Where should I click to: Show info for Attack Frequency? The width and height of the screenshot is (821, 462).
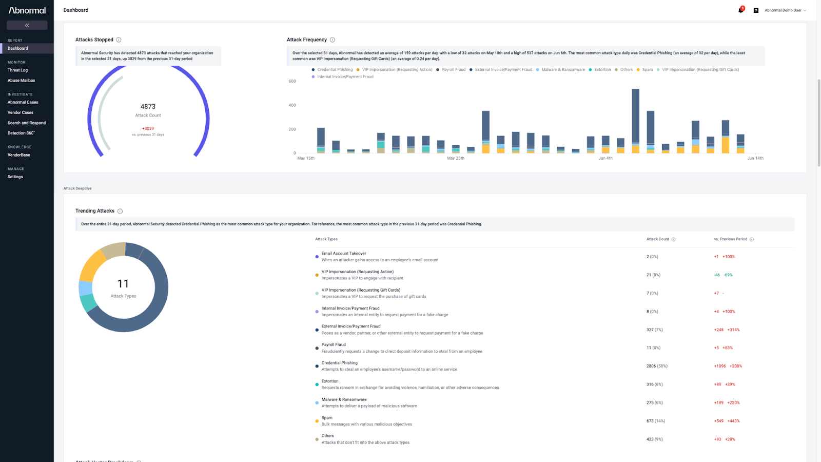(333, 40)
